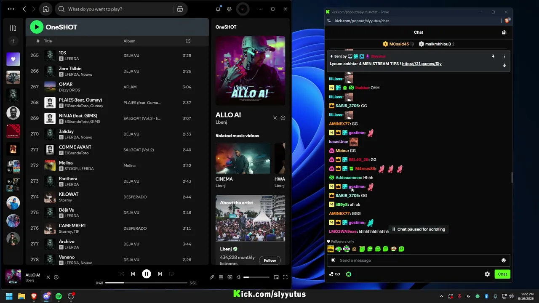Create a new playlist with plus icon
Image resolution: width=539 pixels, height=303 pixels.
pos(13,41)
